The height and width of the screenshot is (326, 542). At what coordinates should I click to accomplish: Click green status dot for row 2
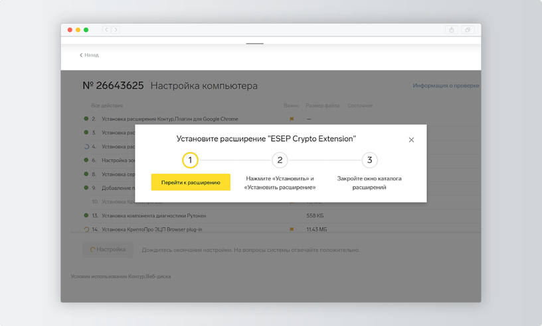pos(86,119)
